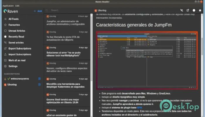Click the Import Subscriptions upload icon
The image size is (205, 117).
coord(5,54)
